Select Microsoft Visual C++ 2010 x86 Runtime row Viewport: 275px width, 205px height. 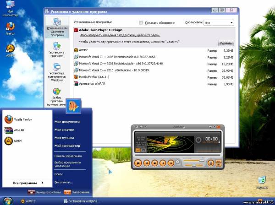pos(154,70)
